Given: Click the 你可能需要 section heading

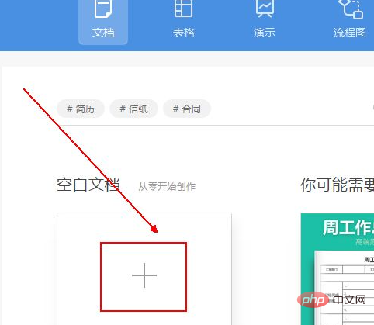Looking at the screenshot, I should coord(337,185).
